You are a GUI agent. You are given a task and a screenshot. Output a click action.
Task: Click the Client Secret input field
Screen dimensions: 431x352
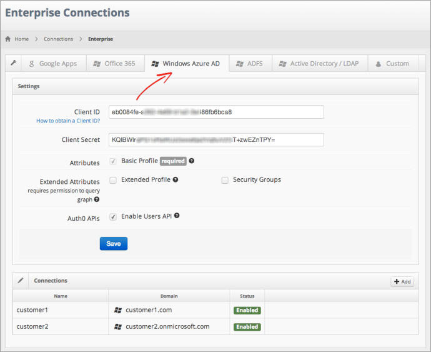pos(216,140)
